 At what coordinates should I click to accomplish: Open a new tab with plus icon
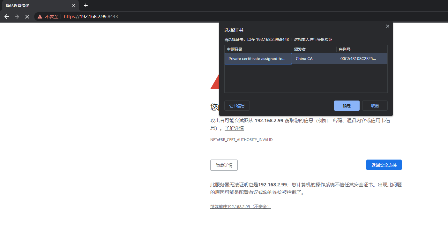tap(86, 5)
